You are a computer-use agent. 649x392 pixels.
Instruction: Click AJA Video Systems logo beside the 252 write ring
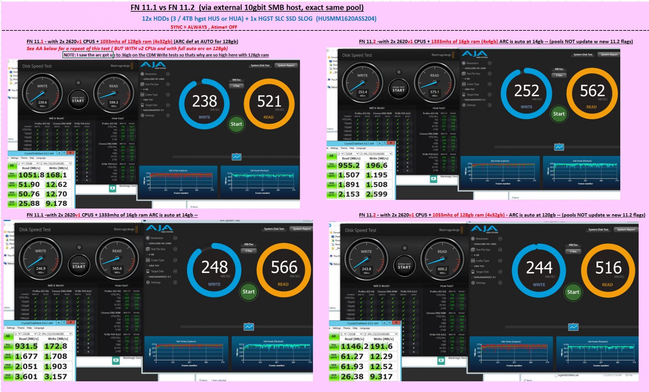(x=475, y=54)
